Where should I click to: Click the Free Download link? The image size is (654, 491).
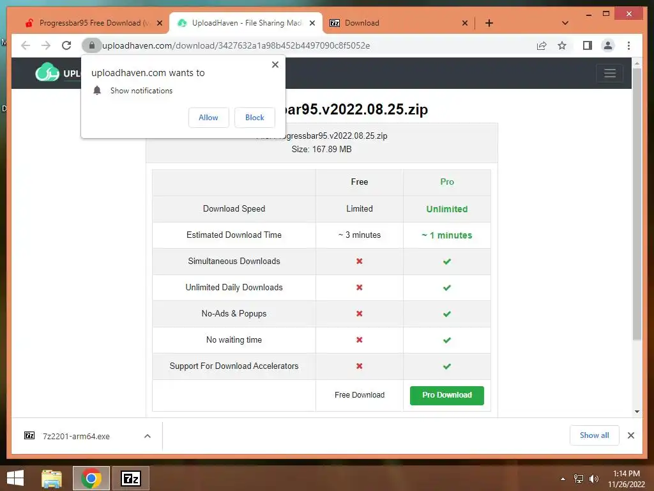(x=360, y=395)
